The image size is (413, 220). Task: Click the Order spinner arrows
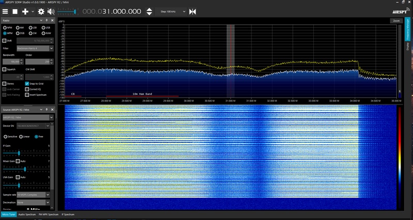(x=52, y=62)
